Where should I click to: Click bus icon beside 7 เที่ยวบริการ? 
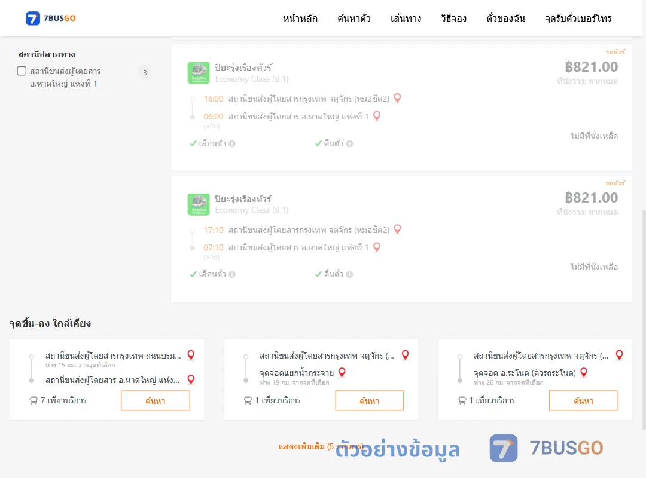tap(33, 400)
